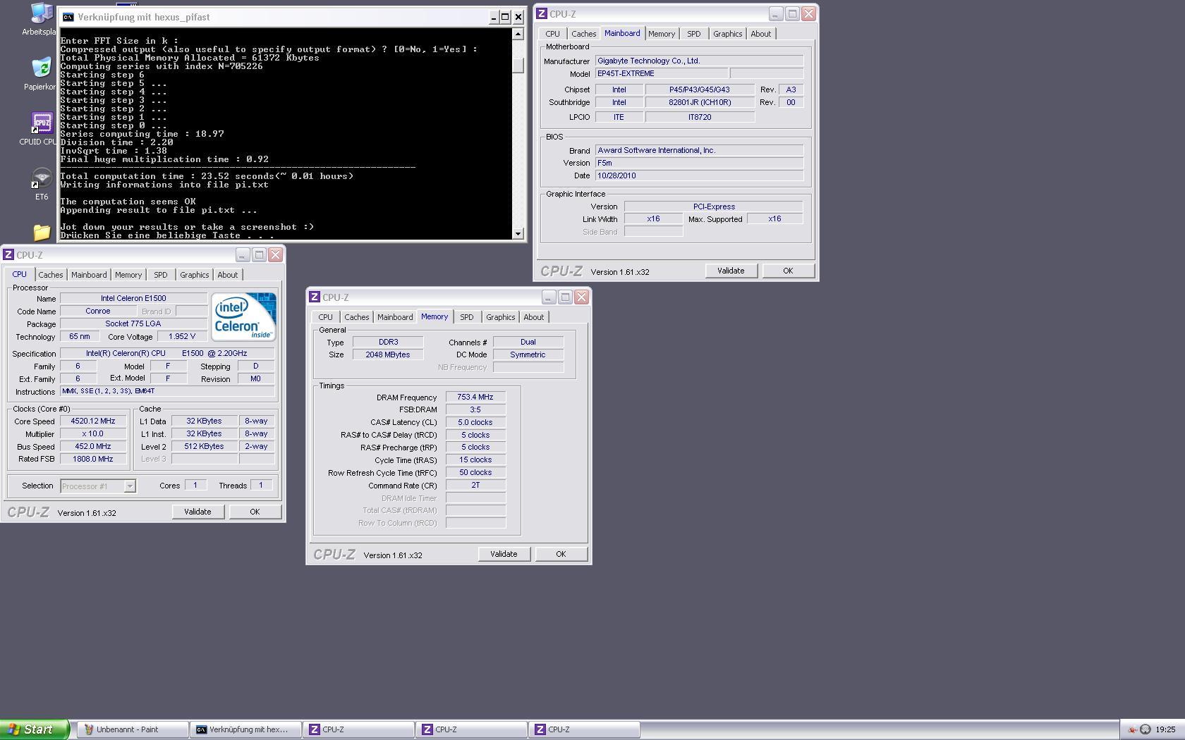Viewport: 1185px width, 740px height.
Task: Select the DRAM Frequency 753.4 MHz value
Action: tap(475, 397)
